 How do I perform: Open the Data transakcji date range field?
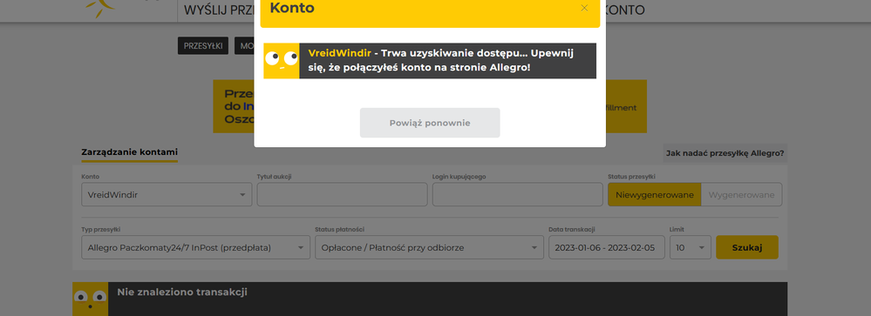tap(607, 248)
